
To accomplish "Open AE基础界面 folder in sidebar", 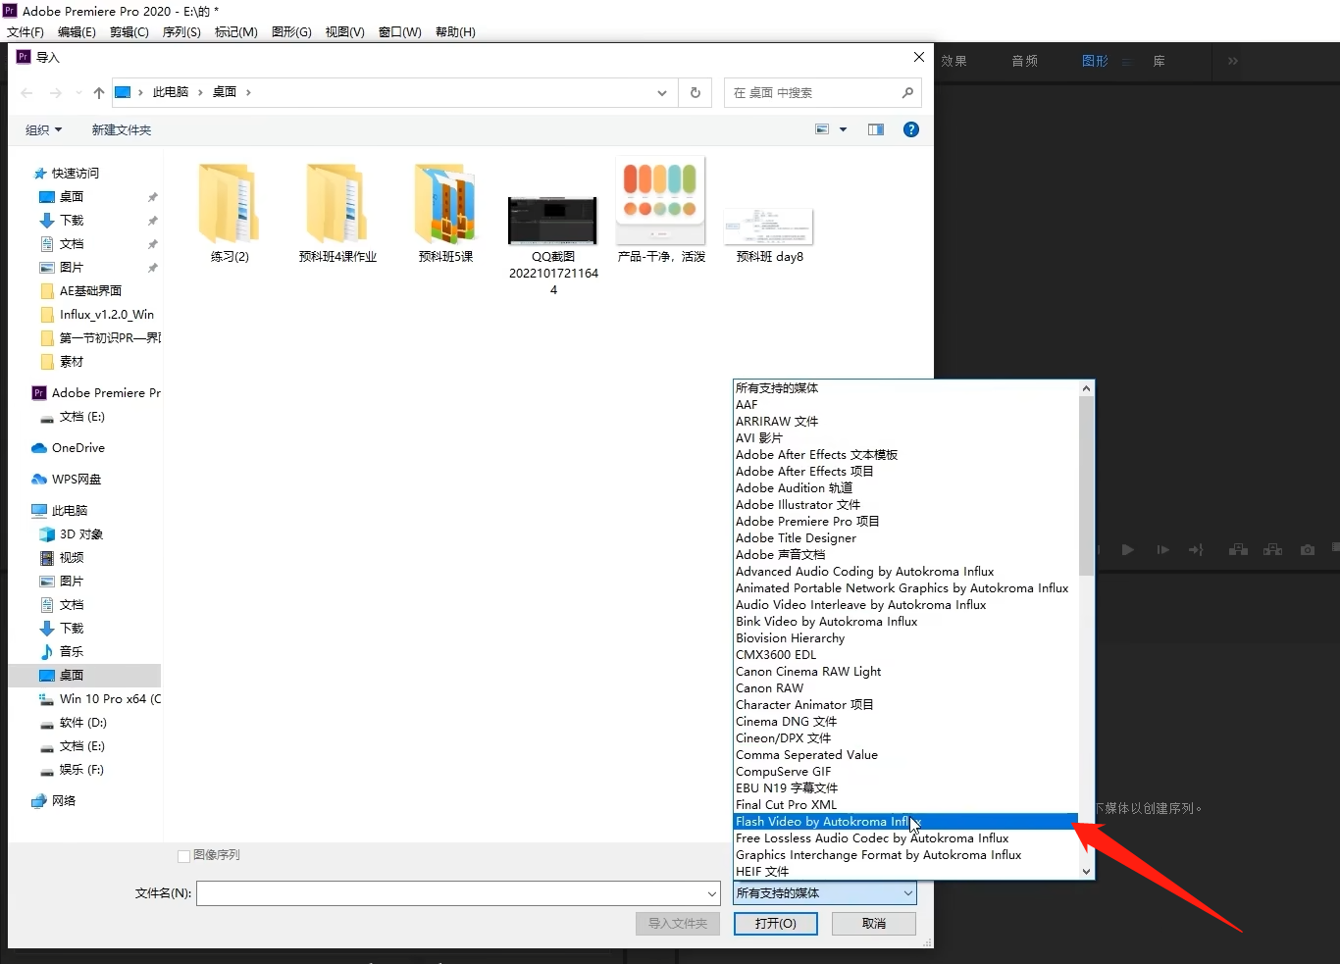I will pos(90,291).
